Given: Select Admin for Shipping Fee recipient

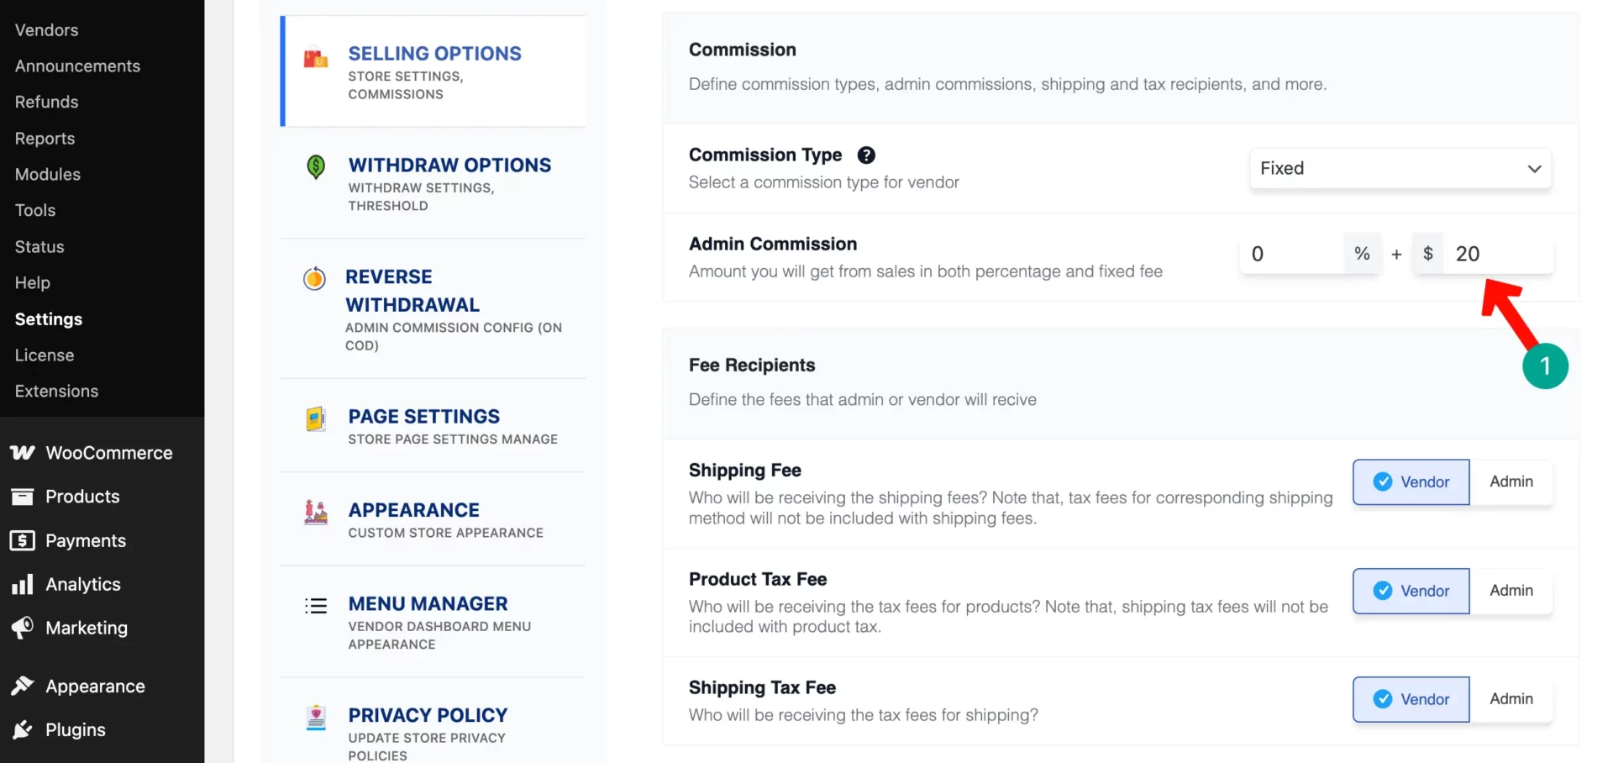Looking at the screenshot, I should (x=1511, y=481).
